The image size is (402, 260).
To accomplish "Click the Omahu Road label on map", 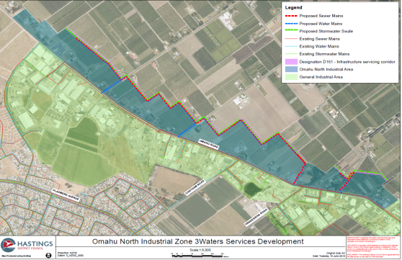I will tap(209, 144).
